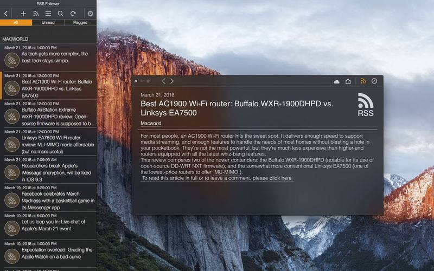Click RSS icon beside 'Expectation overload' item
The width and height of the screenshot is (434, 271).
12,256
